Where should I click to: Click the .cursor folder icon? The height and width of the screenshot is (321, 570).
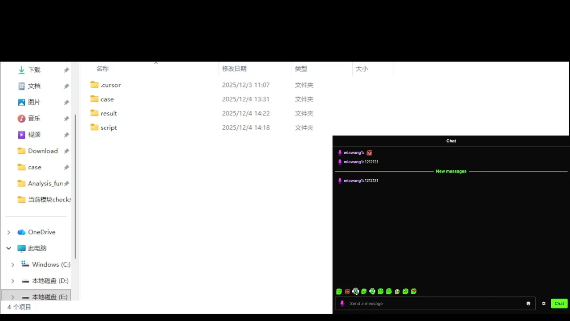94,85
